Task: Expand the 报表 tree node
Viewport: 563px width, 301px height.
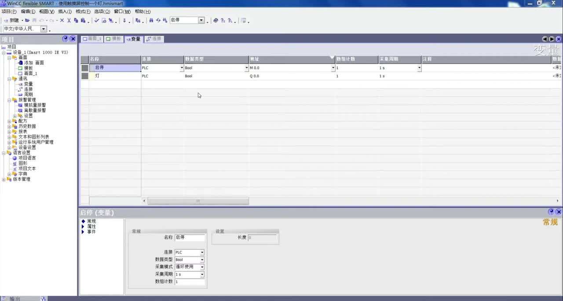Action: 9,132
